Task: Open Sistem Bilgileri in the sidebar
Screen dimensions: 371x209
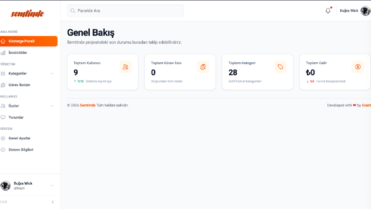Action: pyautogui.click(x=29, y=150)
